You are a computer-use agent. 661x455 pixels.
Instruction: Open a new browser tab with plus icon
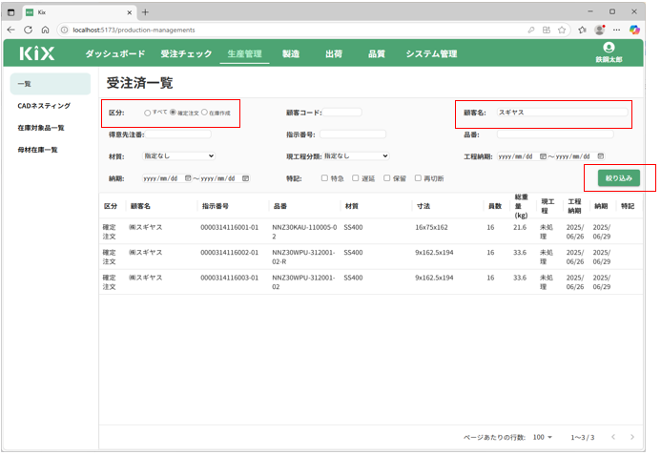pyautogui.click(x=145, y=12)
